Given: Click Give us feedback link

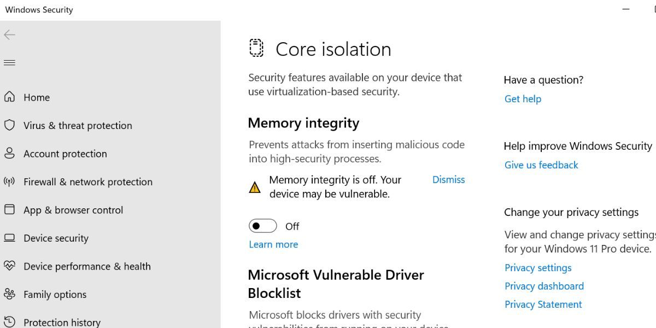Looking at the screenshot, I should (x=541, y=165).
